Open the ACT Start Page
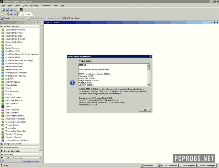Image resolution: width=219 pixels, height=168 pixels. coord(71,18)
